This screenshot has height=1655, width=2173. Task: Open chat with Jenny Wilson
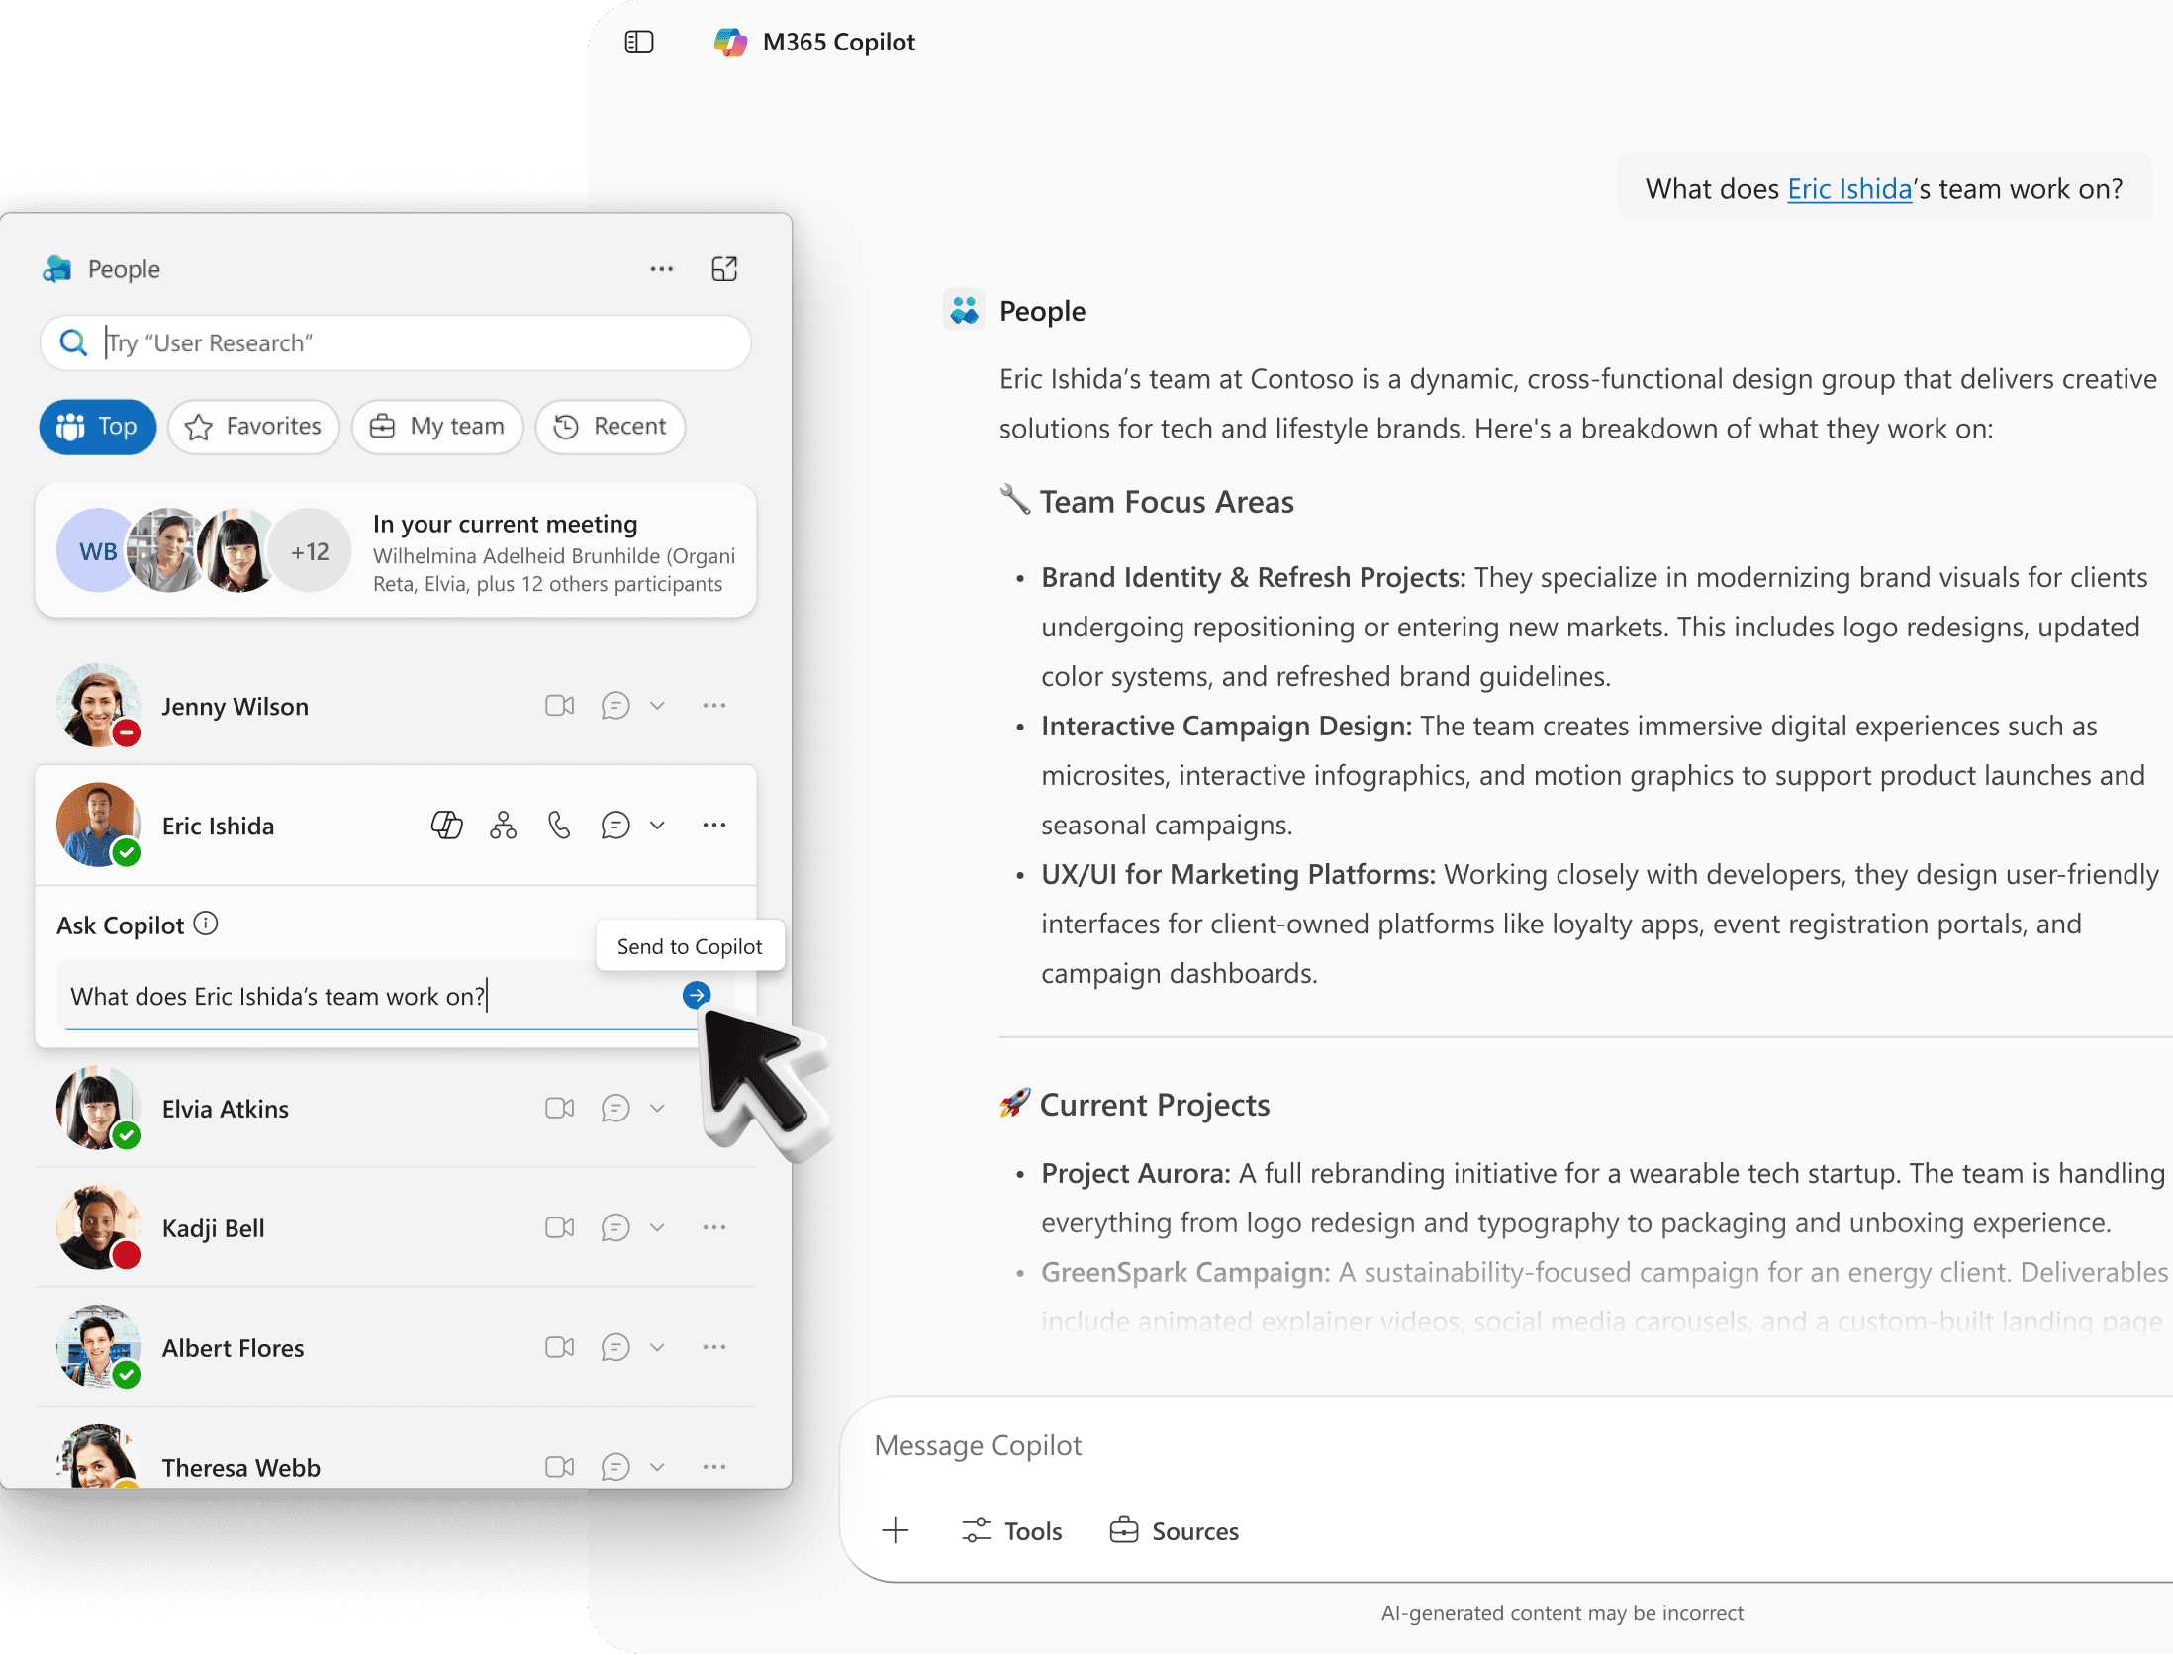pyautogui.click(x=615, y=706)
